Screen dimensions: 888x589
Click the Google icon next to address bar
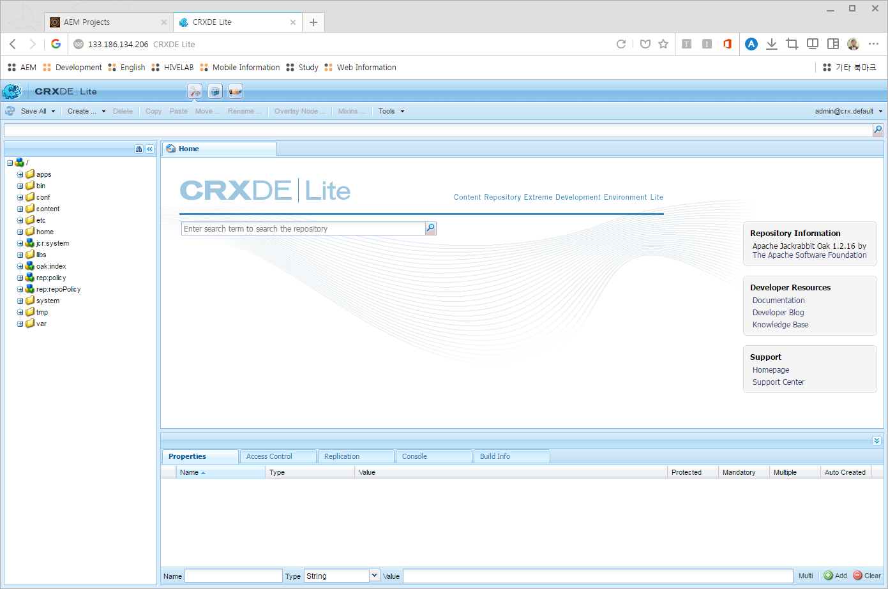(x=56, y=44)
